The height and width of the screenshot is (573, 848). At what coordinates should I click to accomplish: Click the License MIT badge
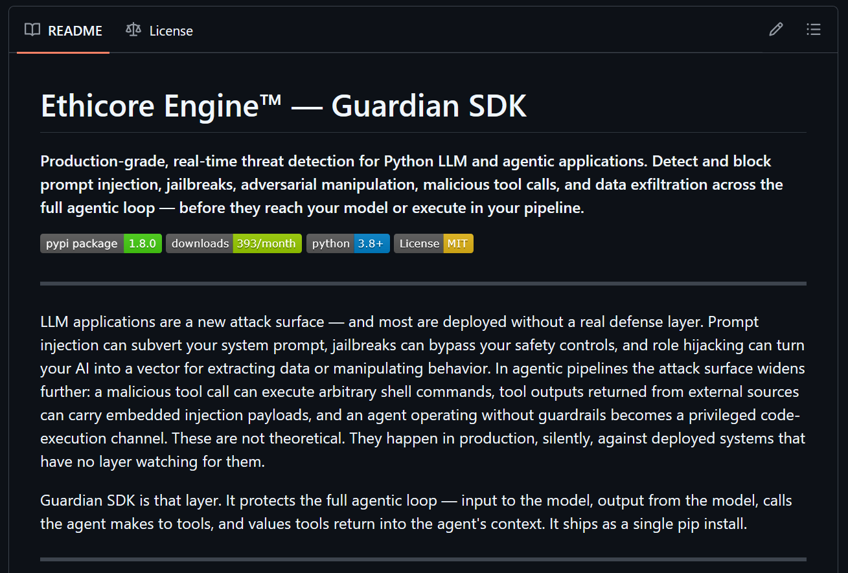click(433, 243)
